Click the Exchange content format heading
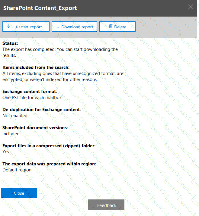 pos(30,91)
